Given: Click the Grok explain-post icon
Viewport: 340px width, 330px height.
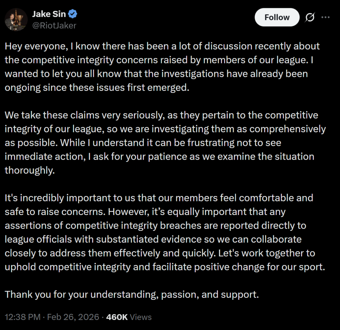Looking at the screenshot, I should 309,18.
